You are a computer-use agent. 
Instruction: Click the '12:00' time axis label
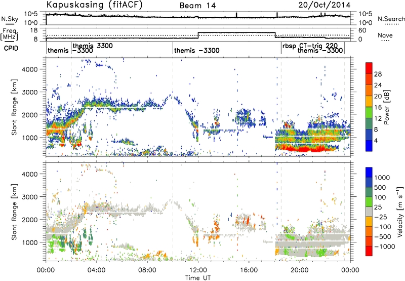tap(198, 270)
